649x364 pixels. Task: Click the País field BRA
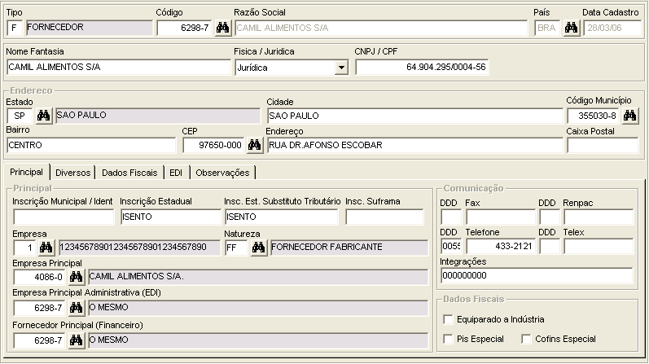pyautogui.click(x=547, y=28)
